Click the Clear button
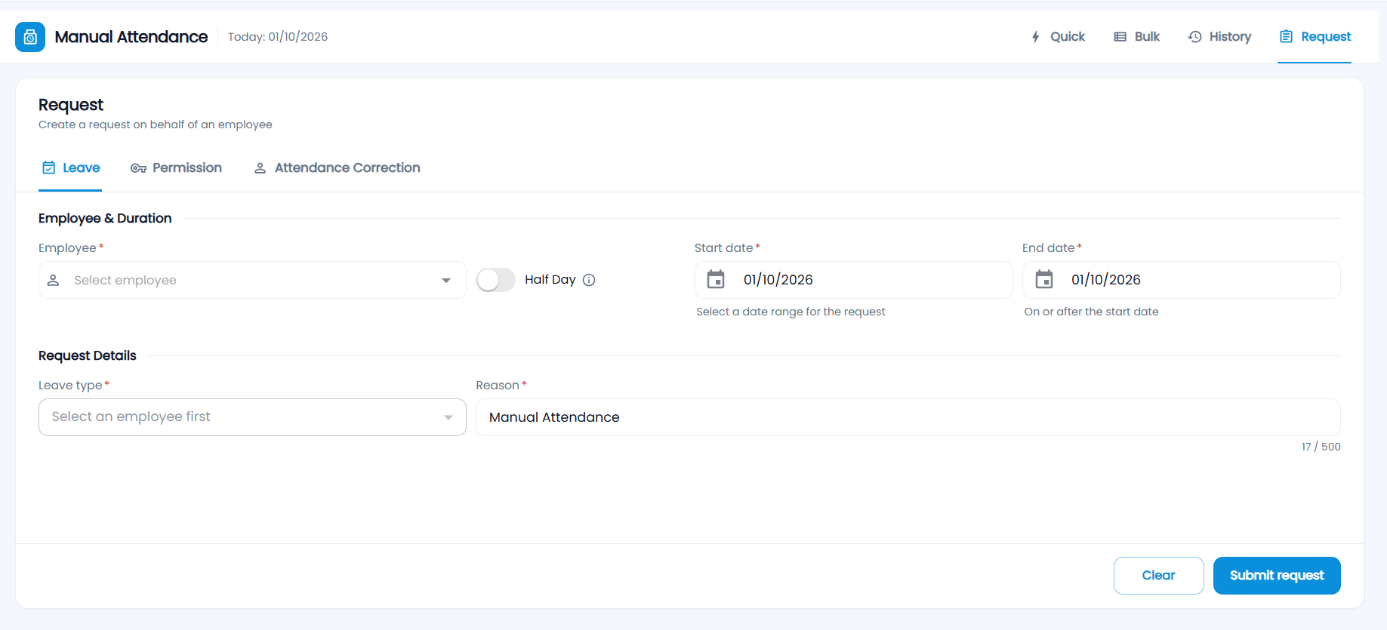Image resolution: width=1387 pixels, height=630 pixels. tap(1159, 576)
